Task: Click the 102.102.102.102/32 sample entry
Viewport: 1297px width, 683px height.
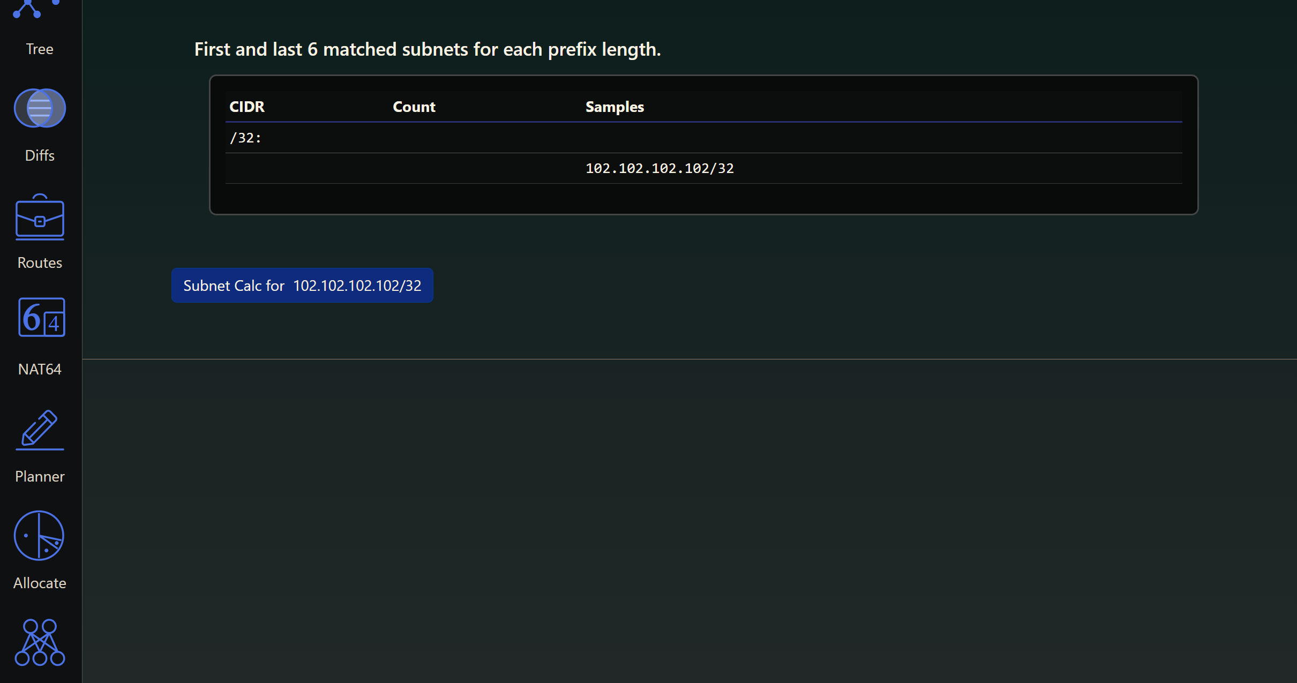Action: (659, 169)
